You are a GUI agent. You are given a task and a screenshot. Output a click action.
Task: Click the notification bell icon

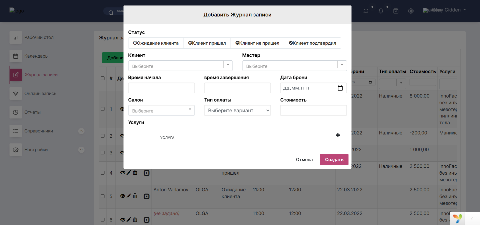click(x=381, y=11)
